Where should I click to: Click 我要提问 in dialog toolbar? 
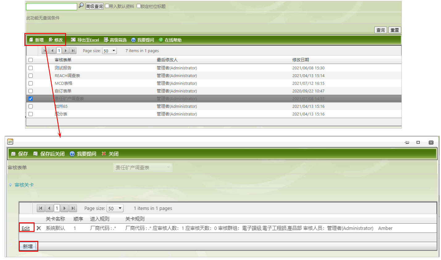click(x=83, y=154)
